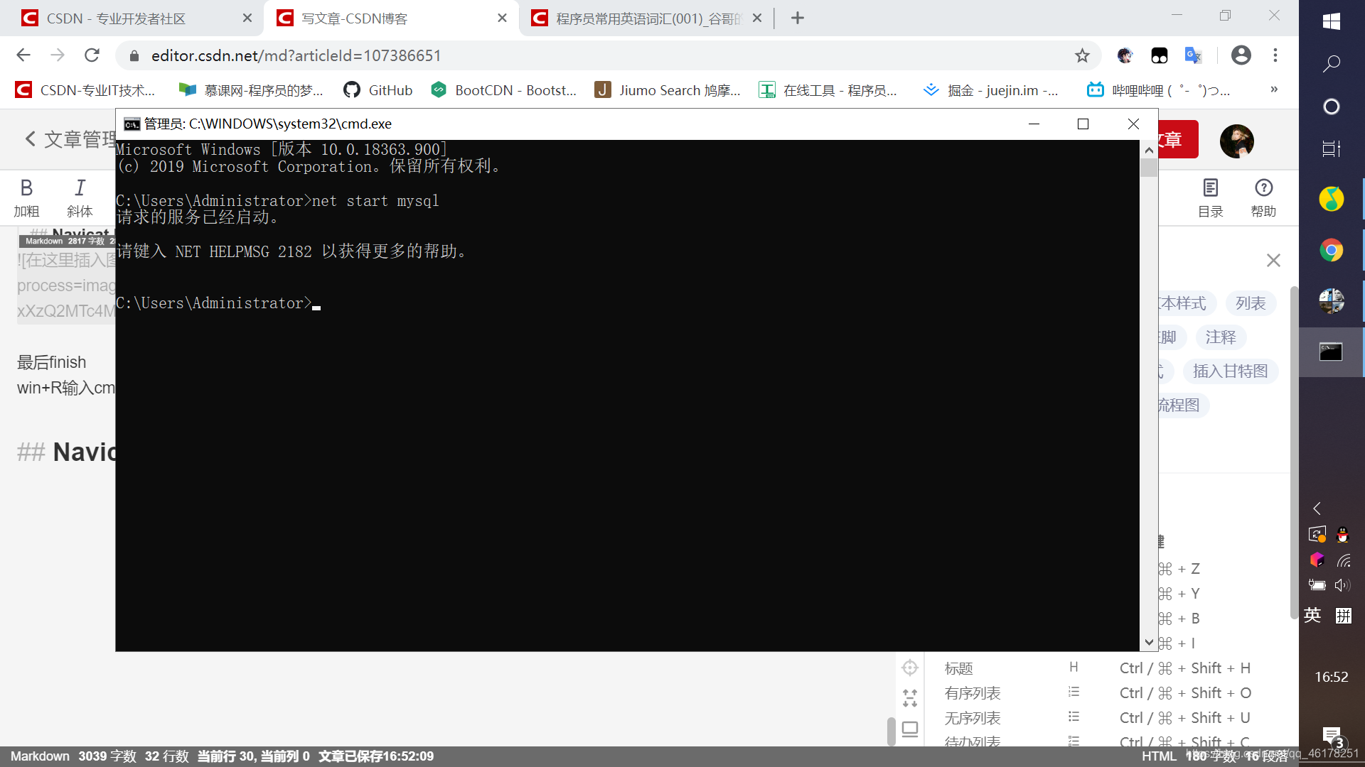
Task: Click the volume speaker tray icon
Action: [1342, 585]
